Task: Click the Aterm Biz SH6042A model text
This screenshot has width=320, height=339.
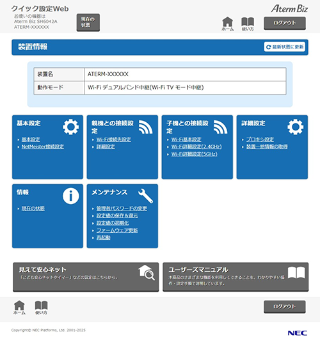Action: click(x=36, y=21)
